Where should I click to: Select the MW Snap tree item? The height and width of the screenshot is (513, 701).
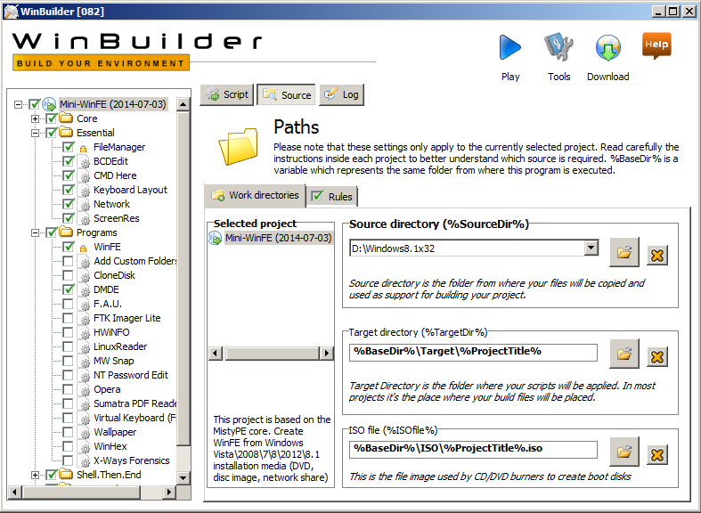pyautogui.click(x=113, y=361)
